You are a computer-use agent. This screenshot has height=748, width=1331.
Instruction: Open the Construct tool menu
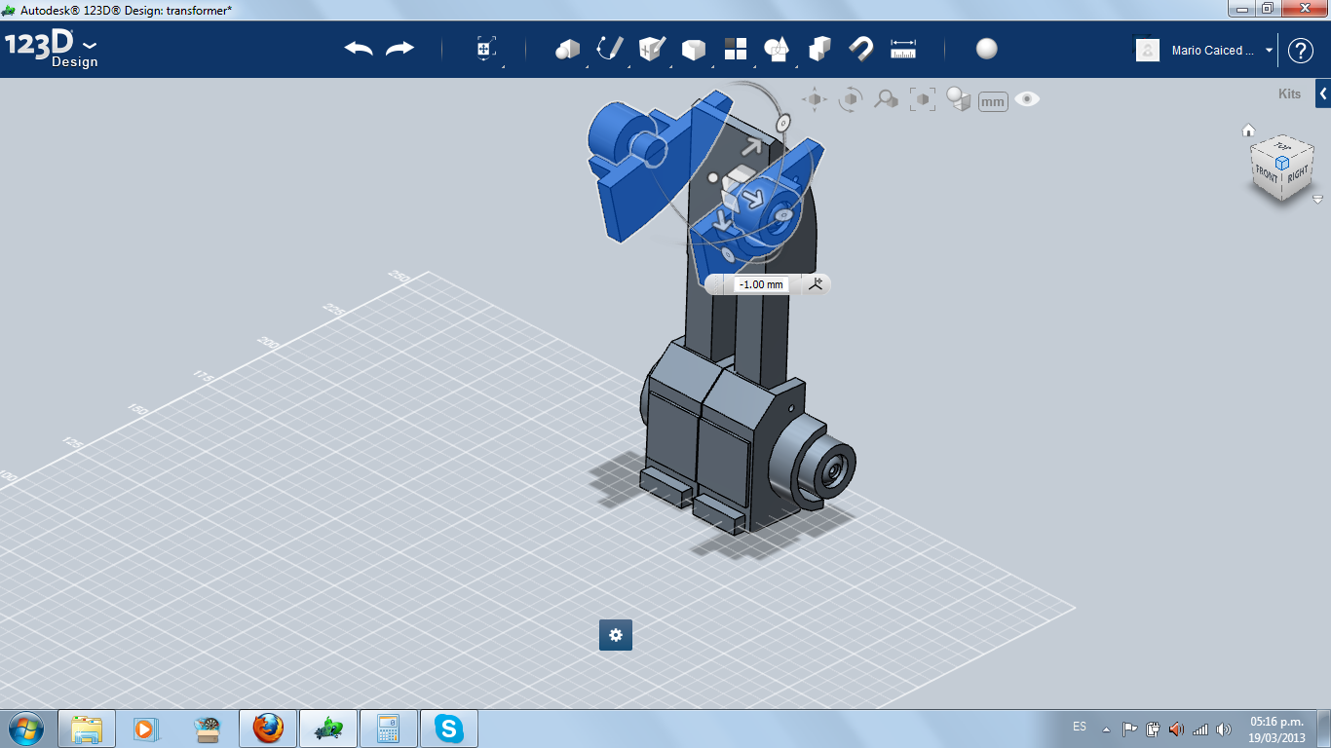[x=651, y=49]
